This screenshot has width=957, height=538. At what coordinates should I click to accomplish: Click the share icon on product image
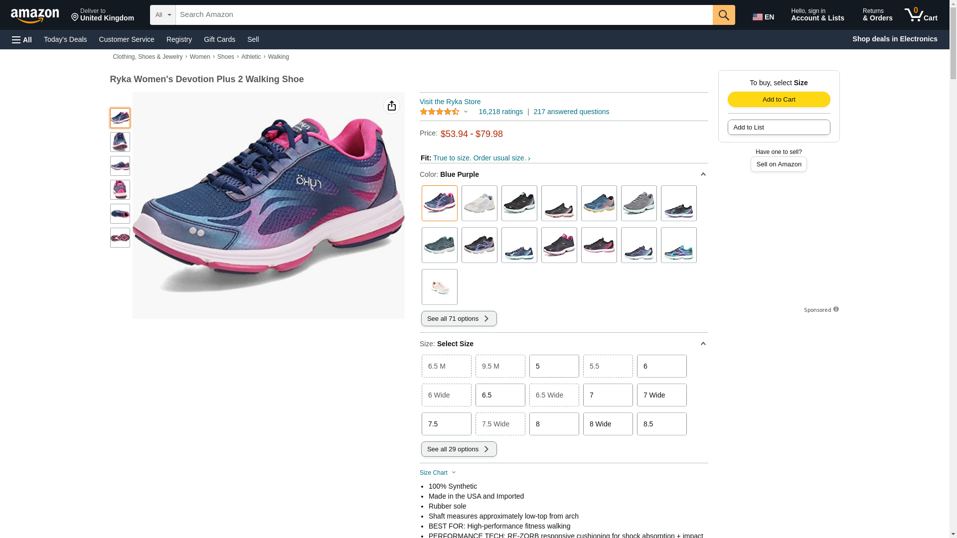[x=392, y=106]
